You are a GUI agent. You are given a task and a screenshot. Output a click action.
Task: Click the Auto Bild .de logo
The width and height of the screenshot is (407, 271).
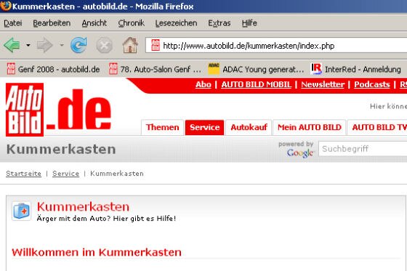point(59,110)
